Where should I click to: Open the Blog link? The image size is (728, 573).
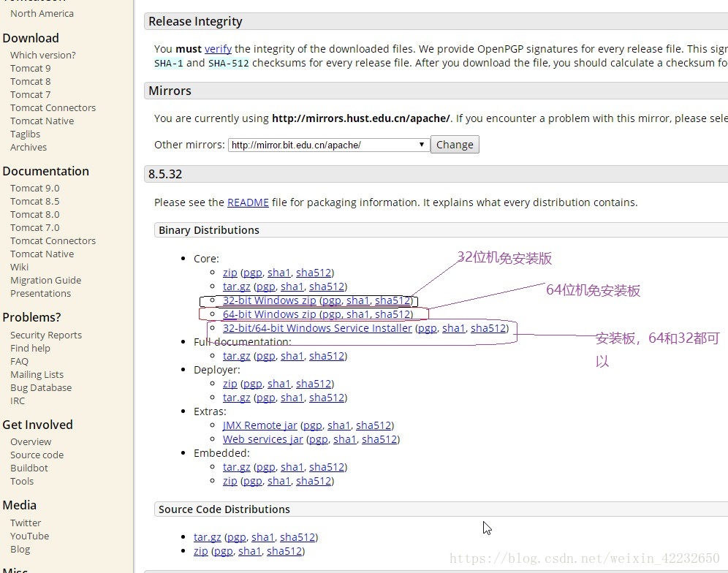click(x=20, y=550)
